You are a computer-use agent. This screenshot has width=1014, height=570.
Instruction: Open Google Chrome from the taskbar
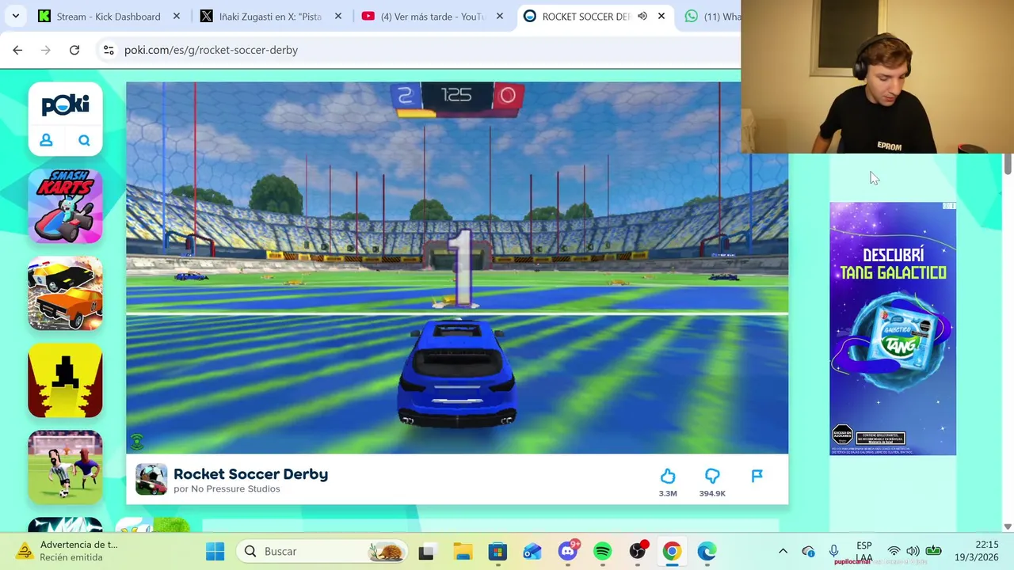pyautogui.click(x=672, y=551)
